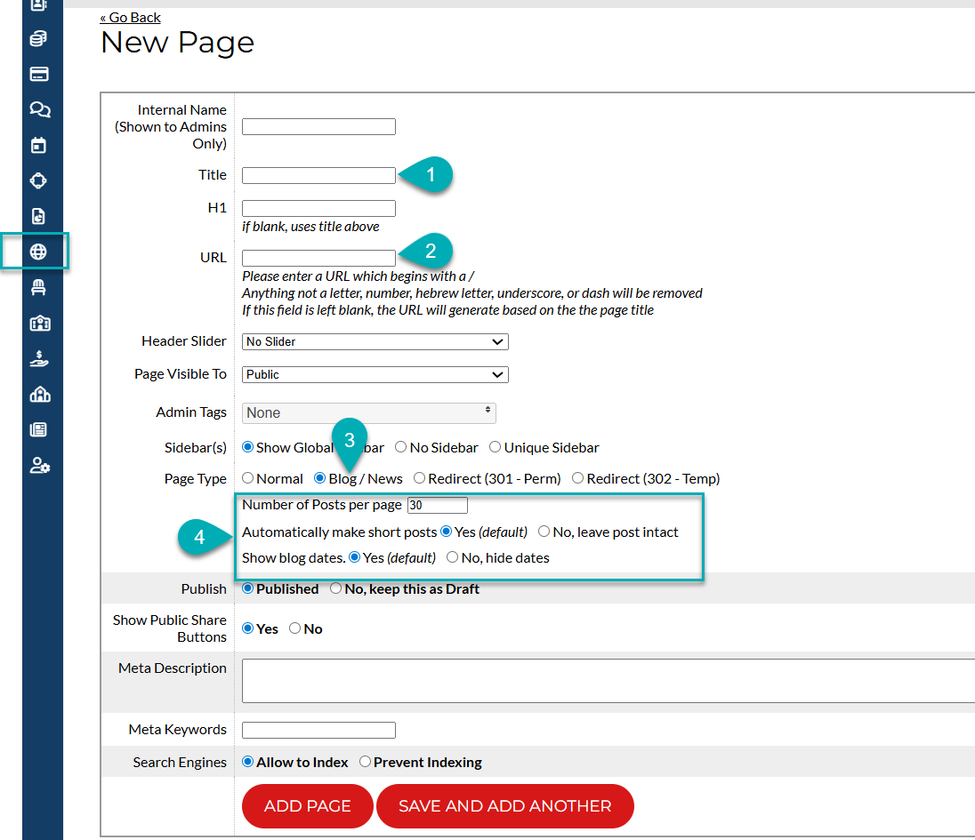The height and width of the screenshot is (840, 975).
Task: Select 'No, keep this as Draft' option
Action: pos(335,588)
